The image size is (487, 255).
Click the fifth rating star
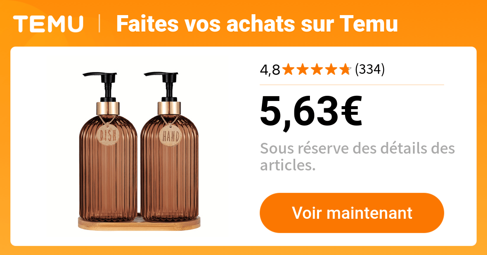(x=345, y=69)
